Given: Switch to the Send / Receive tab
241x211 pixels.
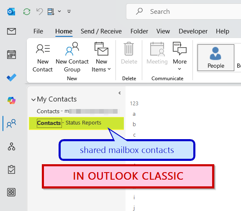Looking at the screenshot, I should 101,31.
